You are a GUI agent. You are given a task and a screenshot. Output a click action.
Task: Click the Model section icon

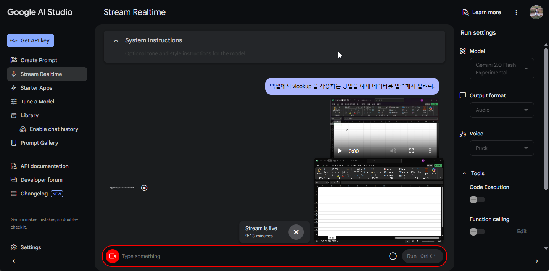(x=463, y=51)
